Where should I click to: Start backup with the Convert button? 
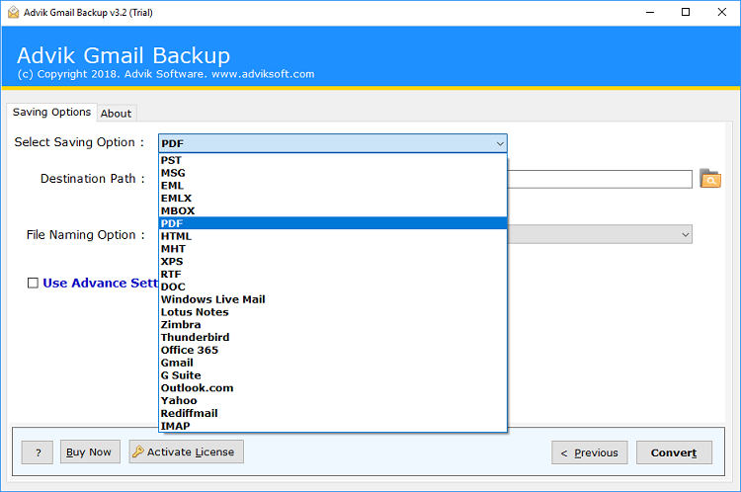pyautogui.click(x=674, y=452)
